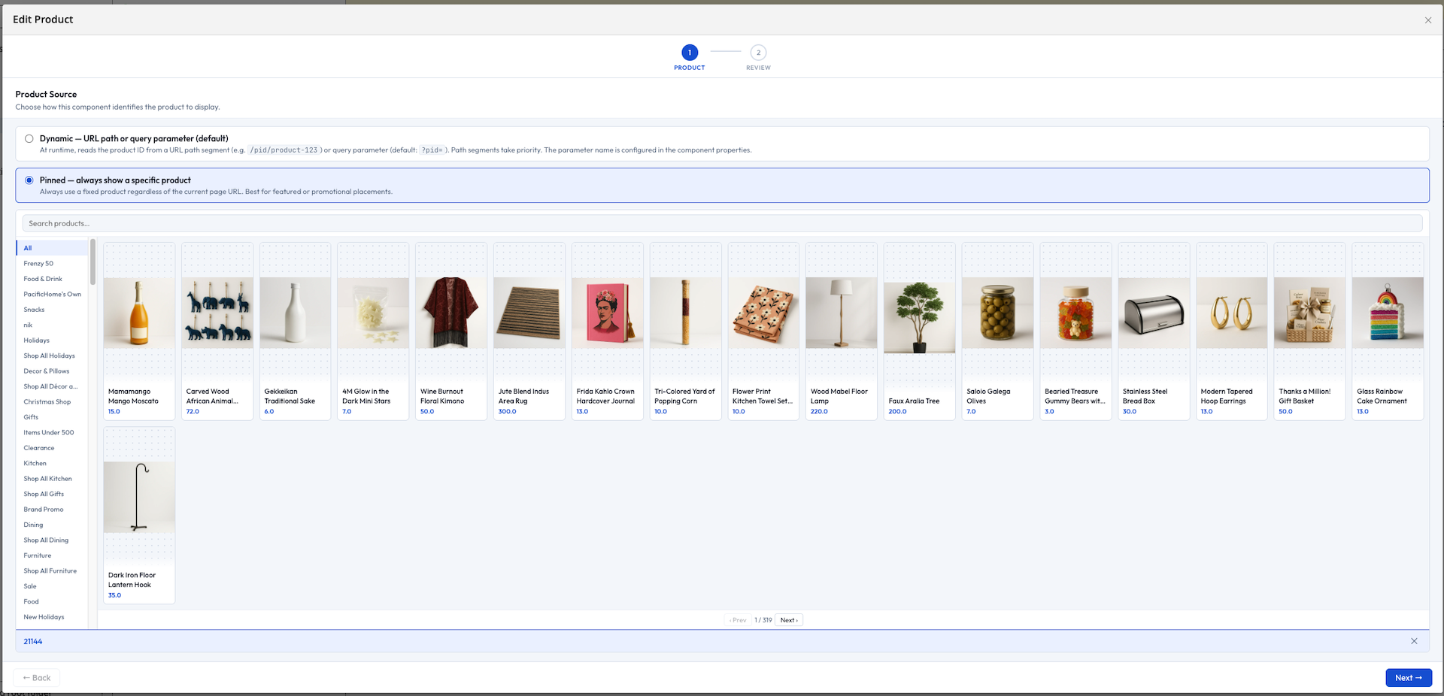Select the Dining category
This screenshot has height=696, width=1444.
click(x=52, y=525)
